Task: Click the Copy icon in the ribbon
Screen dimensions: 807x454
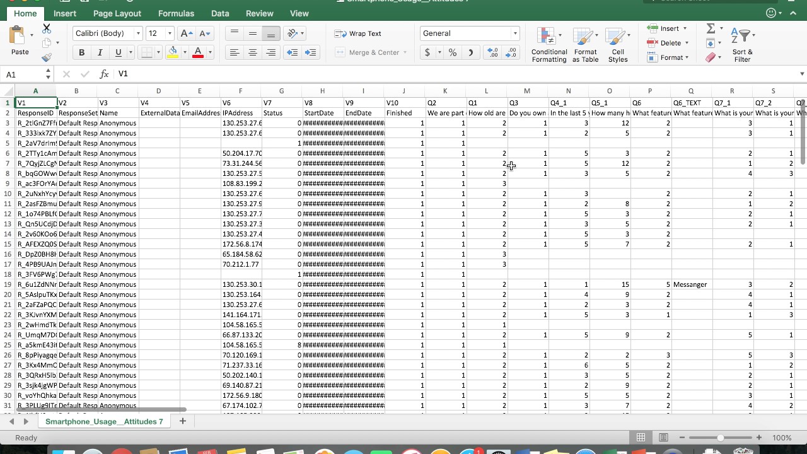Action: (47, 43)
